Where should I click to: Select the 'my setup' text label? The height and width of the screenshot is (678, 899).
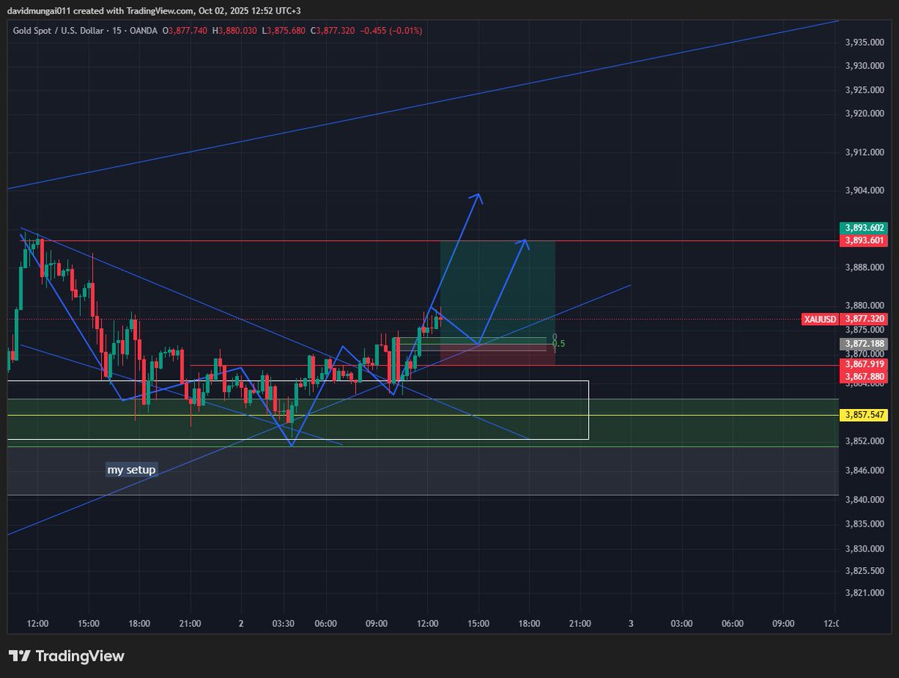click(131, 470)
